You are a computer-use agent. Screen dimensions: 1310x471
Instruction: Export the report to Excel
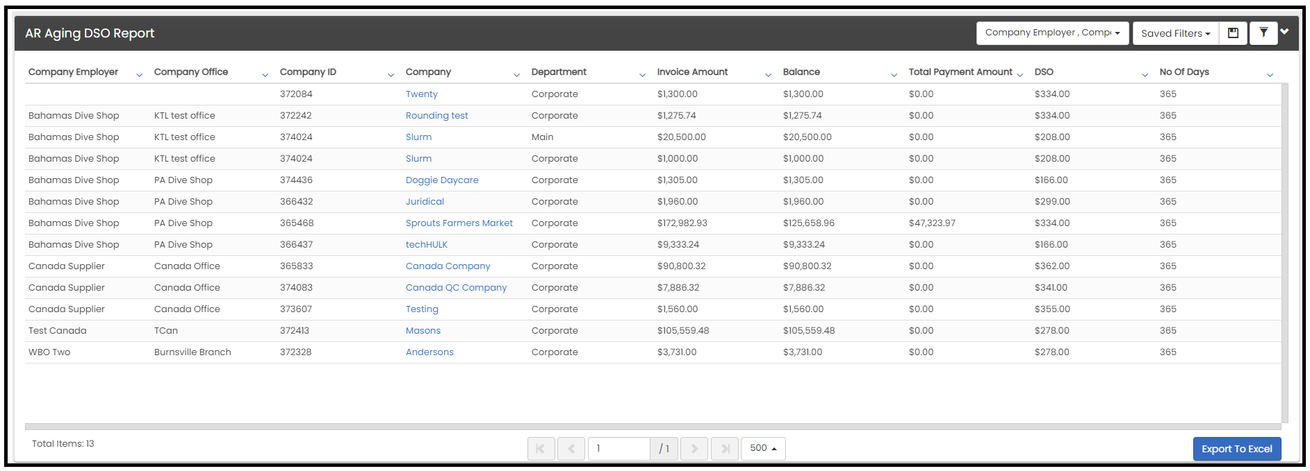click(1237, 449)
